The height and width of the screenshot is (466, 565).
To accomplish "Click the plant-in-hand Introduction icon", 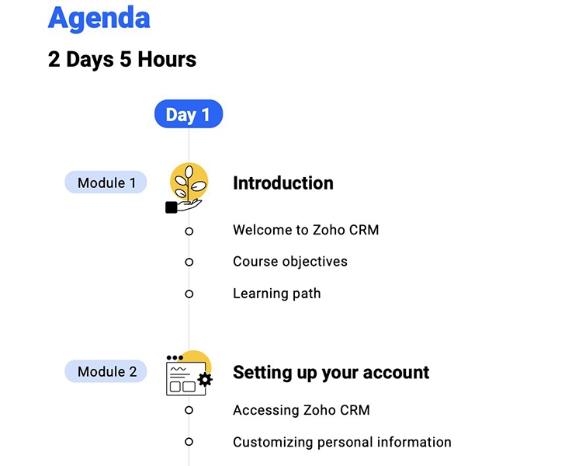I will pos(186,188).
